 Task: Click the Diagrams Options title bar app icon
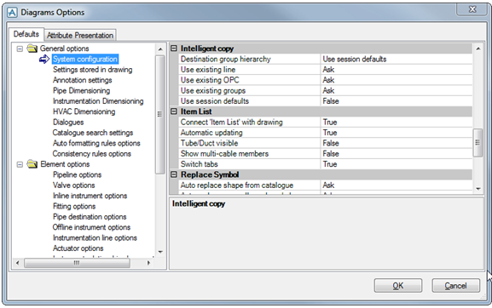12,13
